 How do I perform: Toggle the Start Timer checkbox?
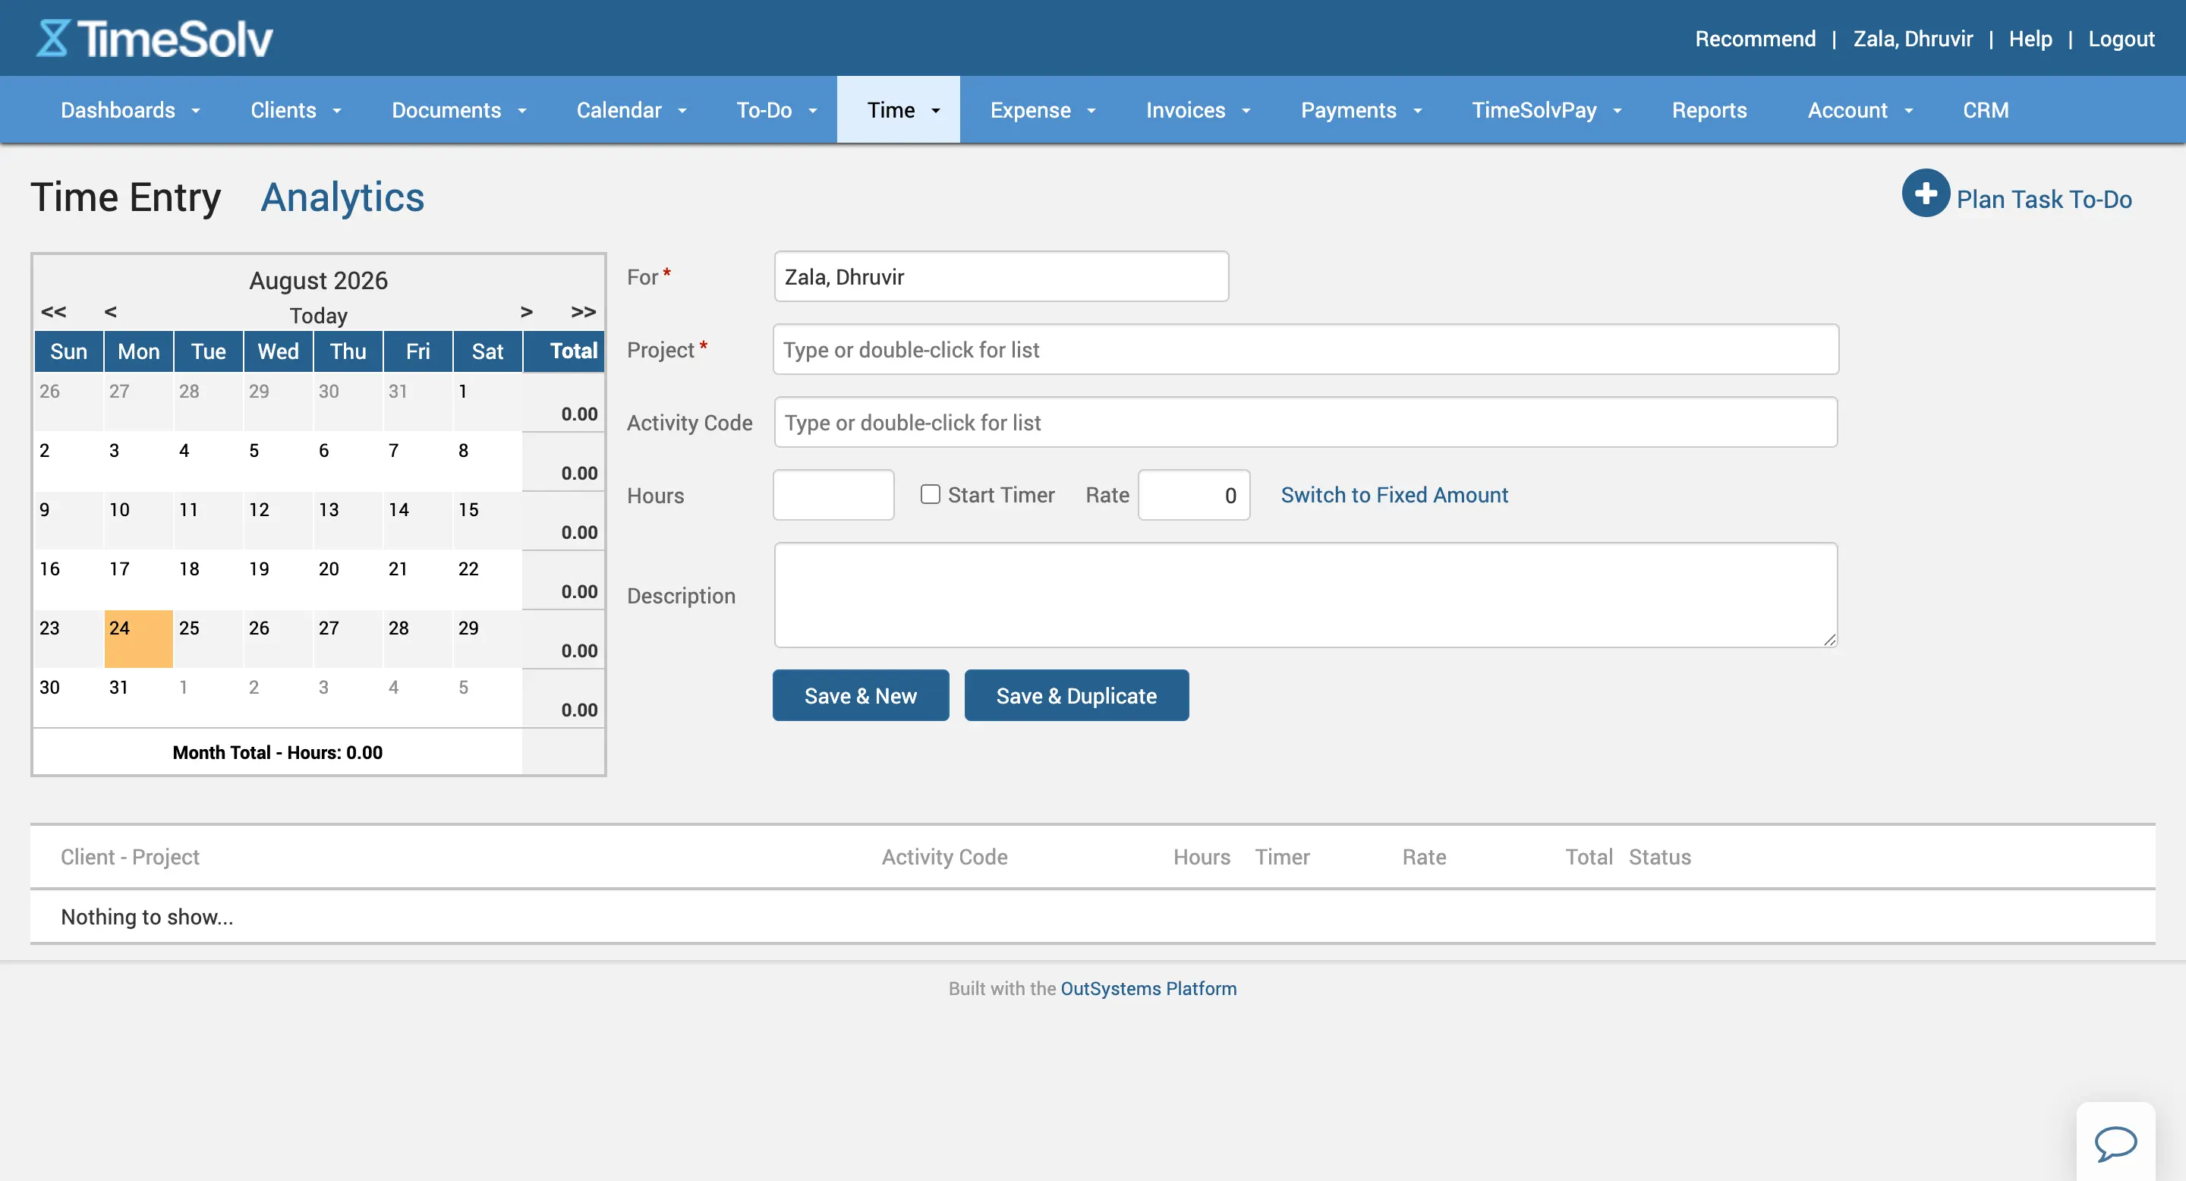[x=930, y=495]
